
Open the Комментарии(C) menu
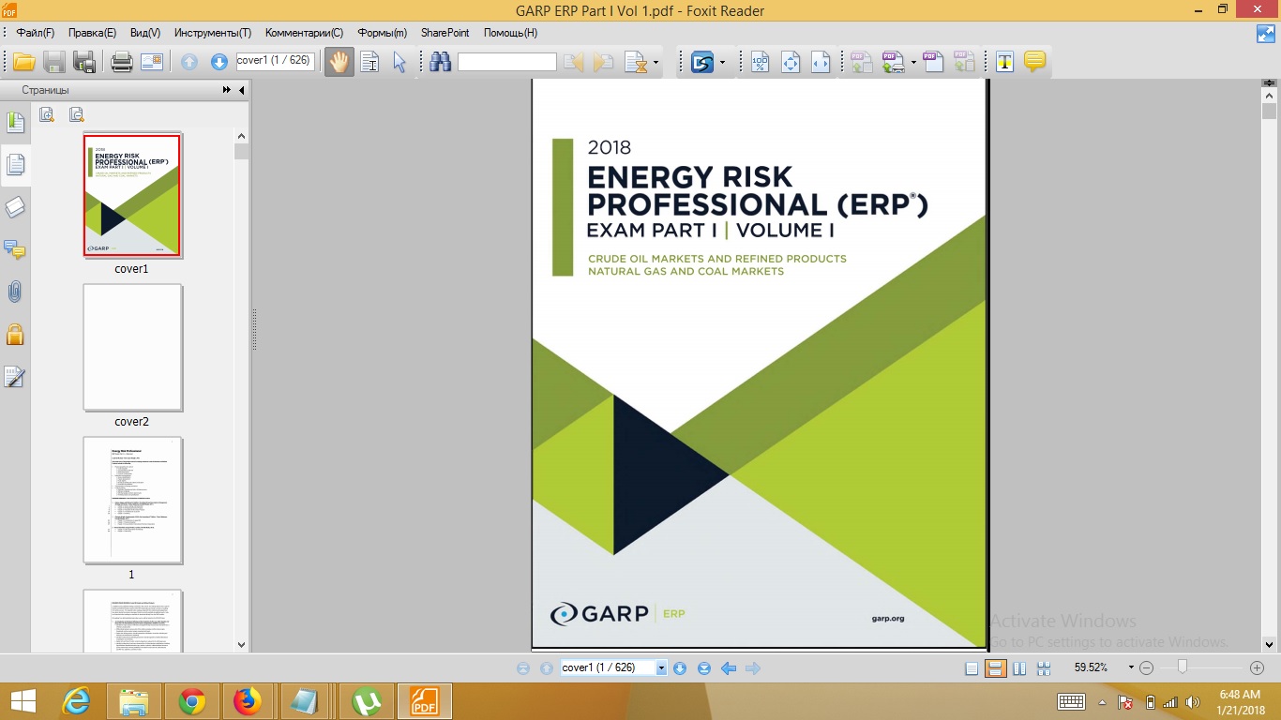pyautogui.click(x=304, y=33)
